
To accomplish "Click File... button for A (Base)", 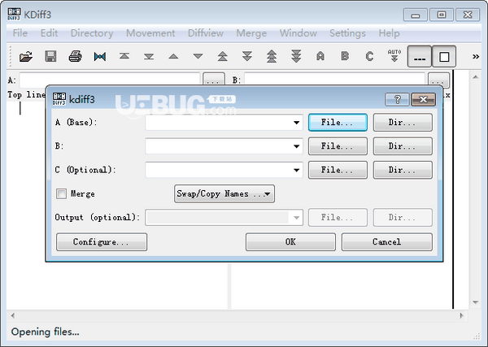I will point(338,122).
